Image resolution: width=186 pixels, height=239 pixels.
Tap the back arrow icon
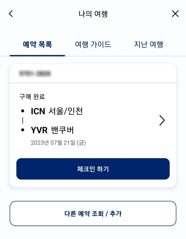[11, 14]
